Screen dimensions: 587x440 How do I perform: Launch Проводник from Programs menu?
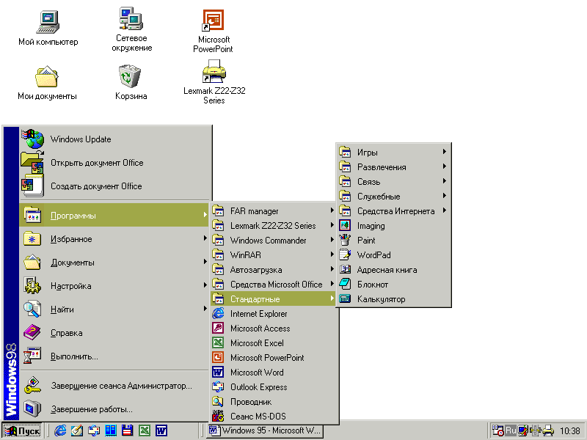(273, 402)
